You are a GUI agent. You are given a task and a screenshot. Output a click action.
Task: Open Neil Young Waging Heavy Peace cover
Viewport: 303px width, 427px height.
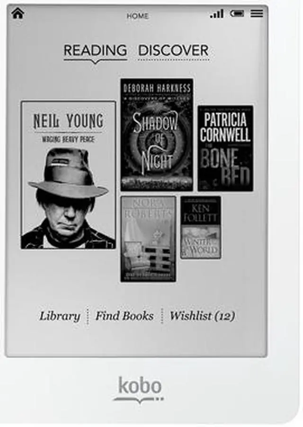(x=68, y=175)
